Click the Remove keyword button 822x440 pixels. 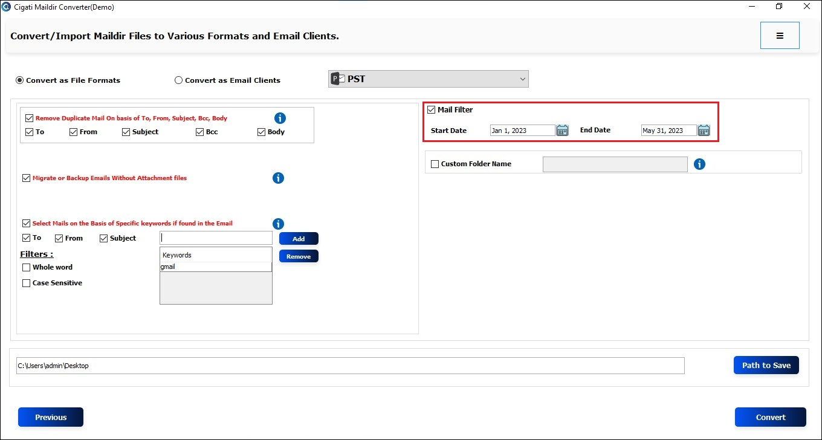pos(299,256)
